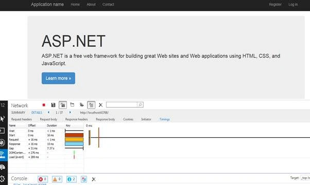Screen dimensions: 310x185
Task: Click the 1 / 37 request counter
Action: pos(59,113)
